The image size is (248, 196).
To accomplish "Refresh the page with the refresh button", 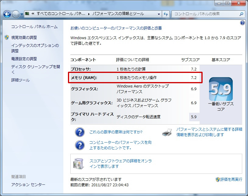I will [166, 14].
